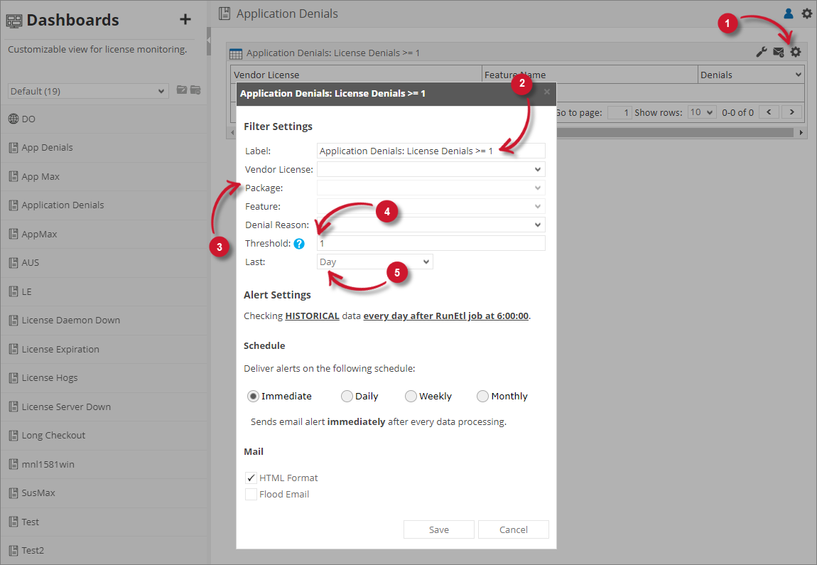Select the Daily schedule radio button
This screenshot has height=565, width=817.
347,396
